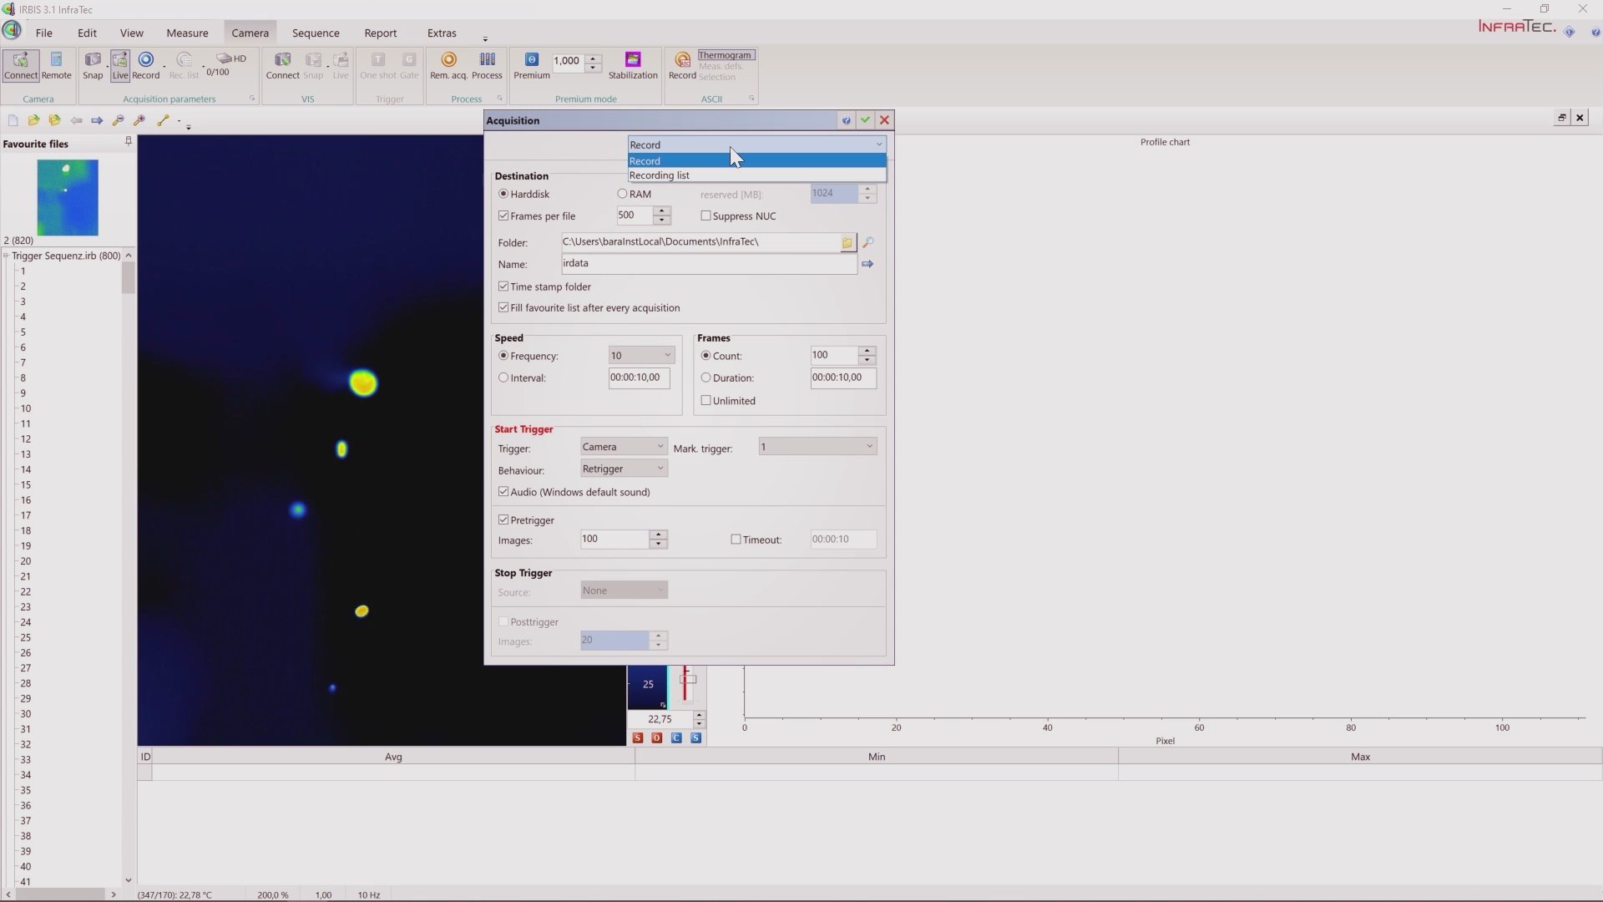Confirm Acquisition dialog with green checkmark
The height and width of the screenshot is (902, 1603).
[865, 120]
